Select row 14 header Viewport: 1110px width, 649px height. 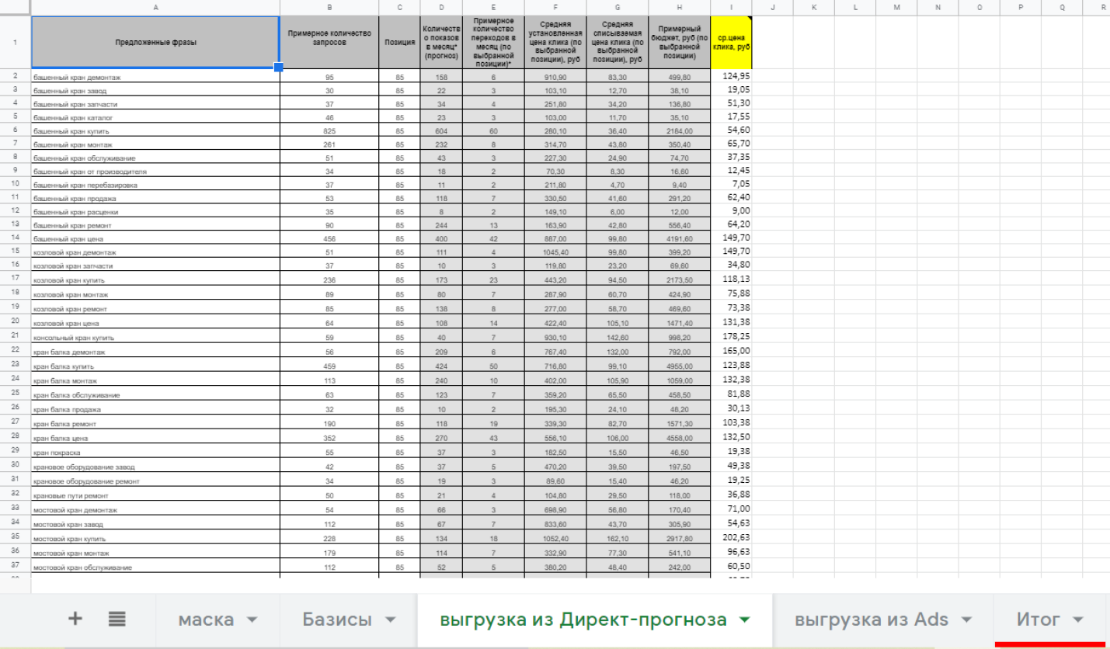(x=16, y=238)
